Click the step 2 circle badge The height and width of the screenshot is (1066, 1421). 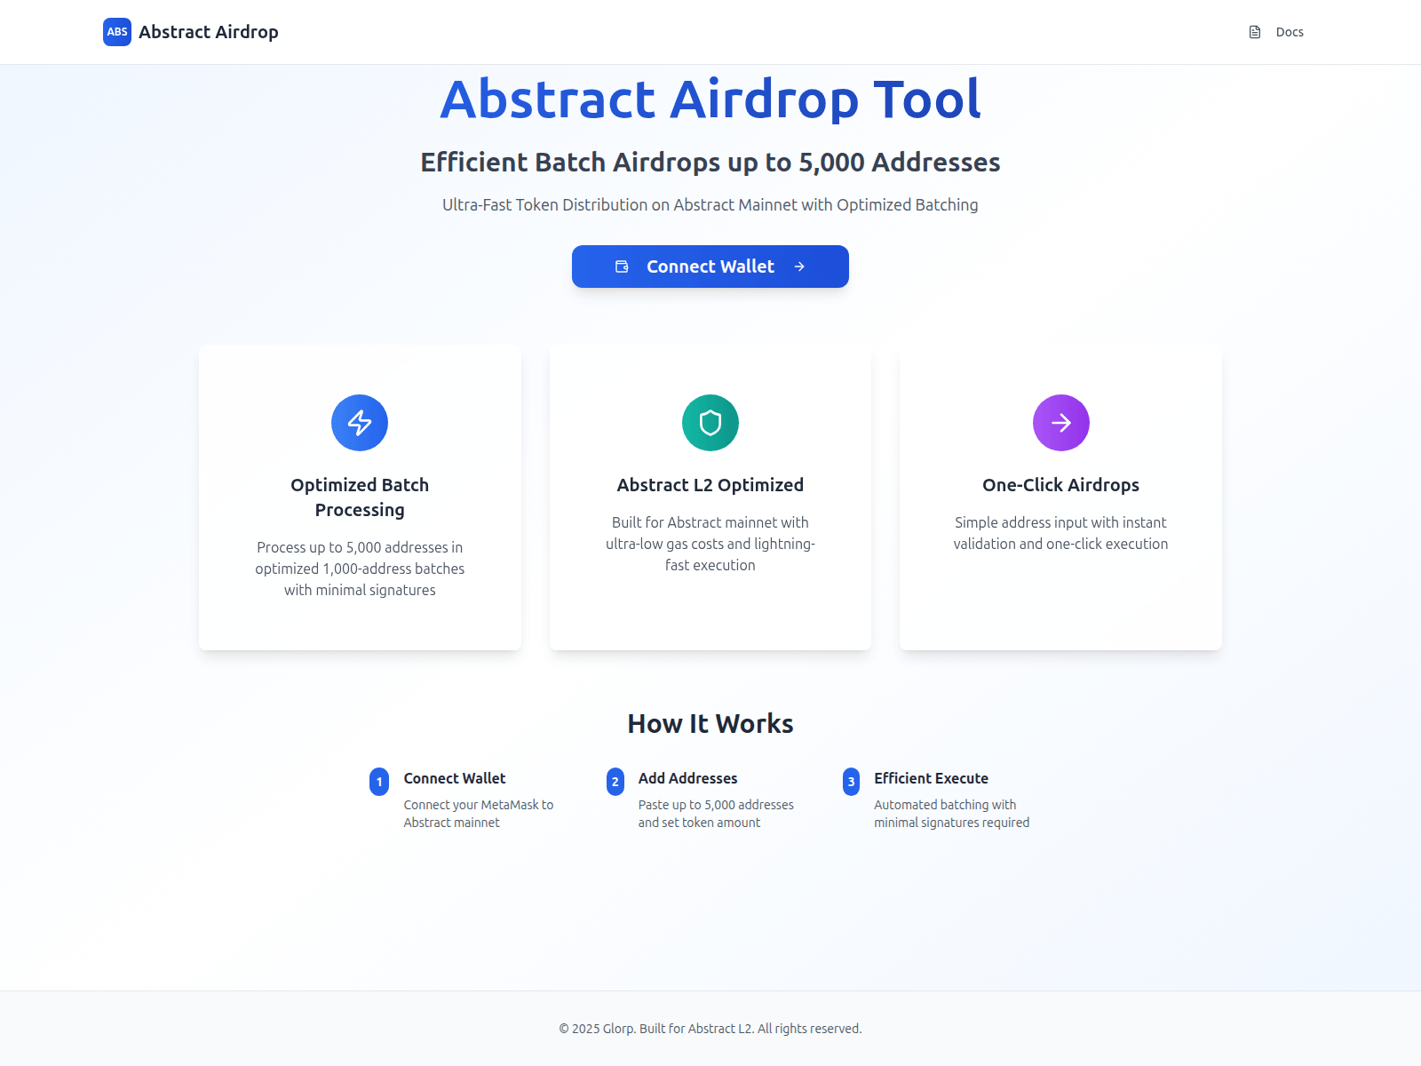point(615,783)
